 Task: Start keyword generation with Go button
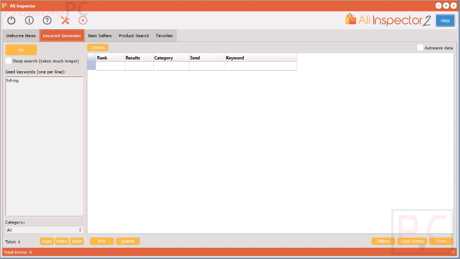pyautogui.click(x=21, y=50)
